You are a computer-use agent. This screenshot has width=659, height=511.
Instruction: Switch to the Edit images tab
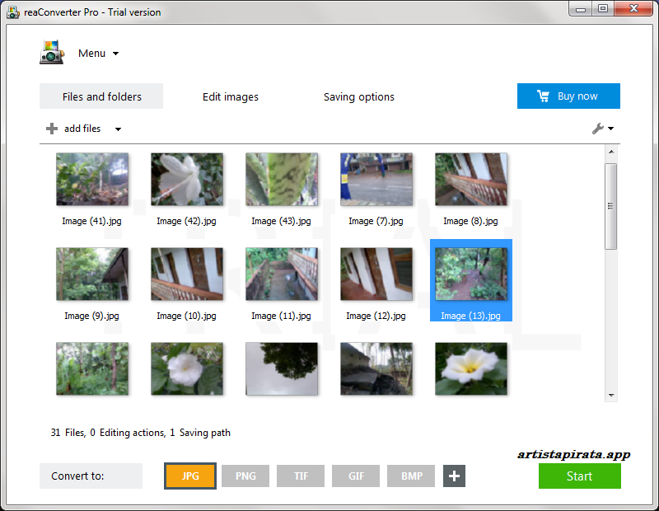230,96
